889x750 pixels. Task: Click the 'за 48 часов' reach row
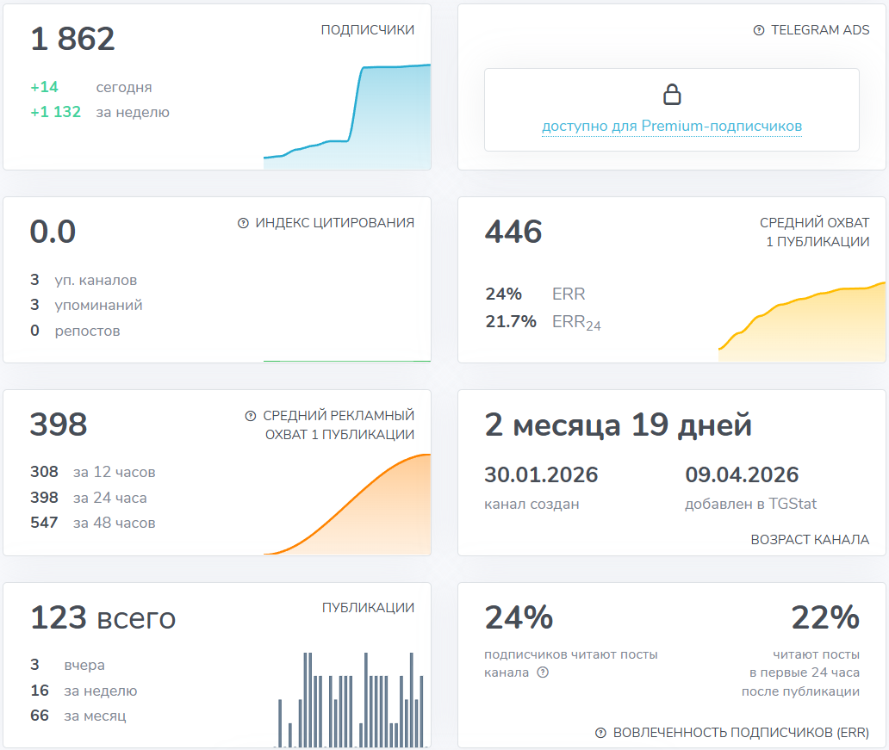tap(93, 523)
